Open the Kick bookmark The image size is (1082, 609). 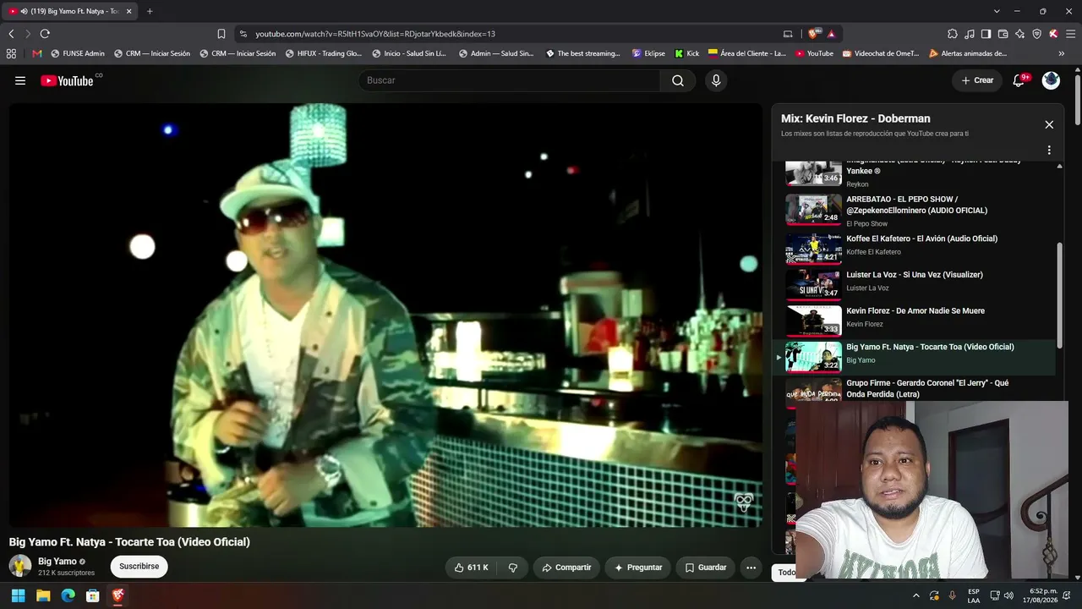686,53
